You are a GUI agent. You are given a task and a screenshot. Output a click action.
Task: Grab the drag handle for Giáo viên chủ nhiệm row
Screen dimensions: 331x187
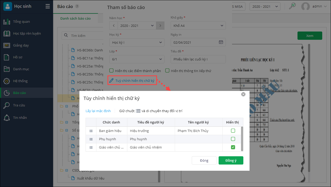tap(91, 147)
